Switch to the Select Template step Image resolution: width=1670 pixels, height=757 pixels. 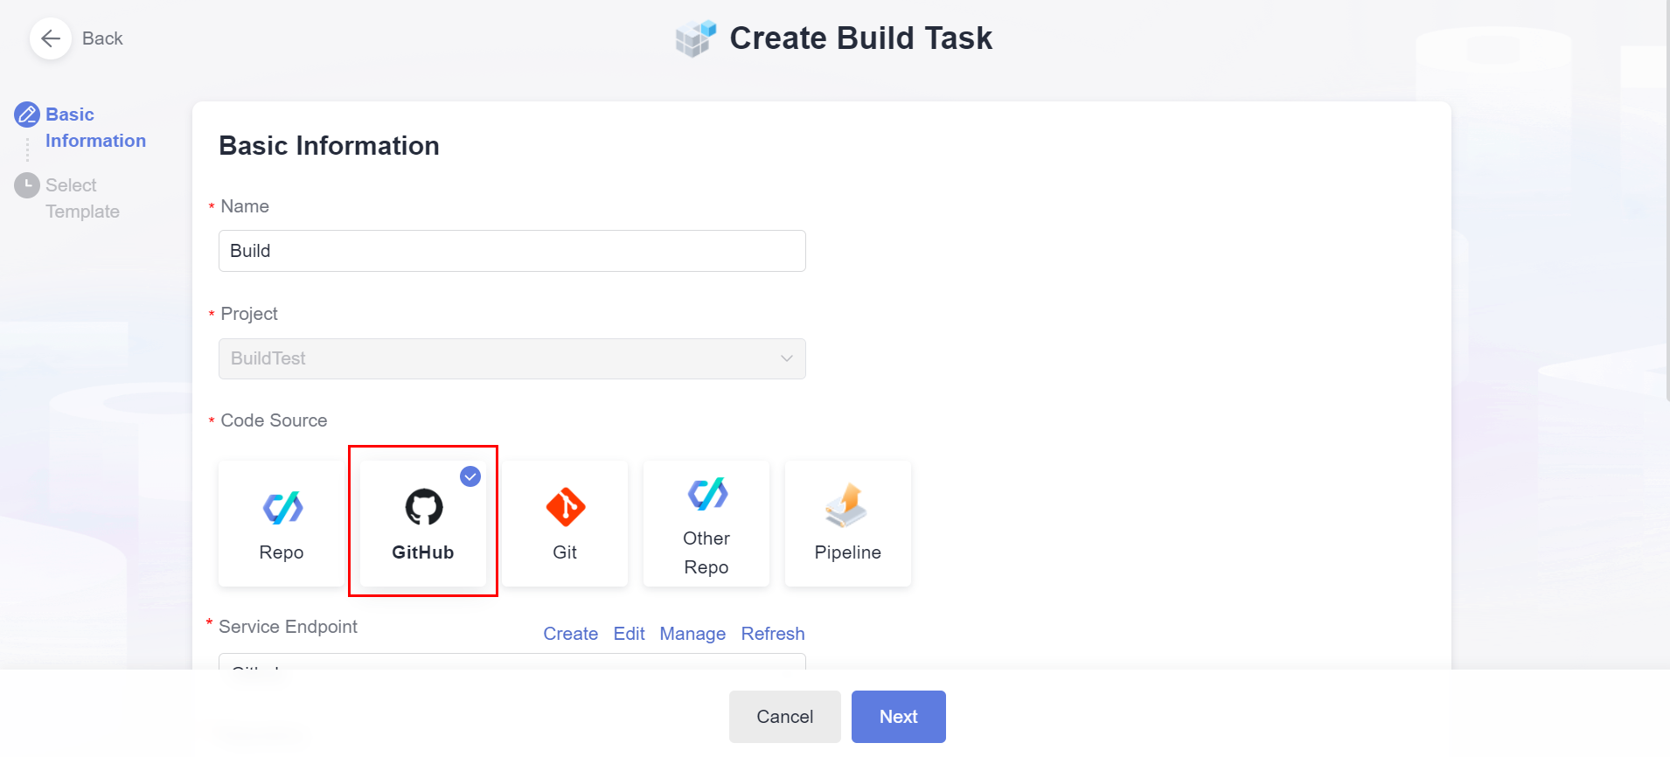82,198
